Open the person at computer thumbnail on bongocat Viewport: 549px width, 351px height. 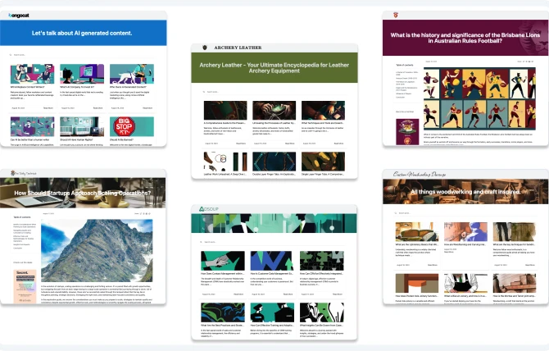tap(82, 74)
